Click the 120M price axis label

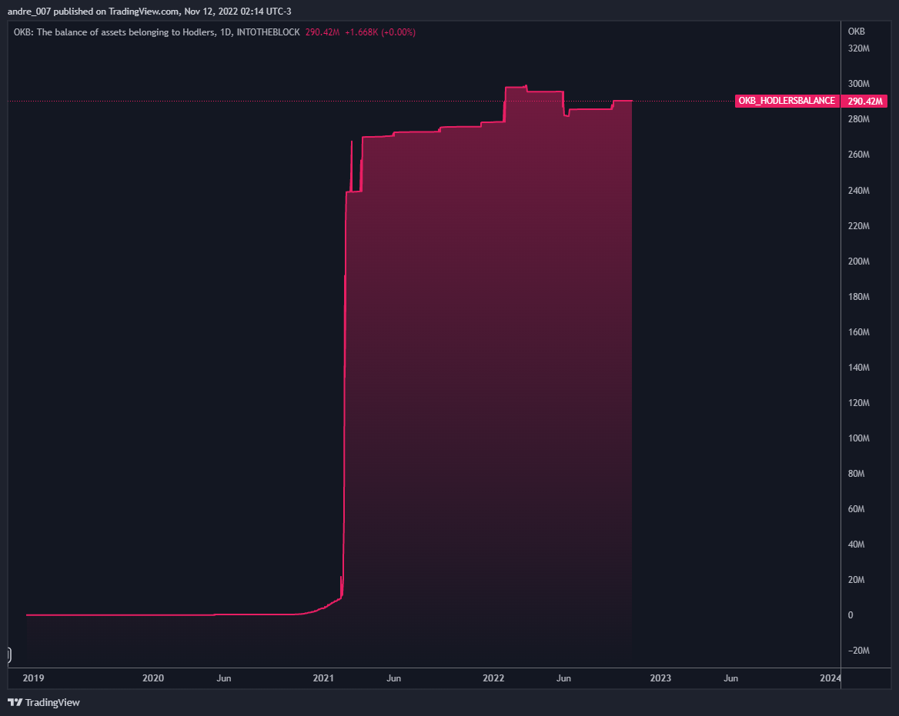point(859,403)
